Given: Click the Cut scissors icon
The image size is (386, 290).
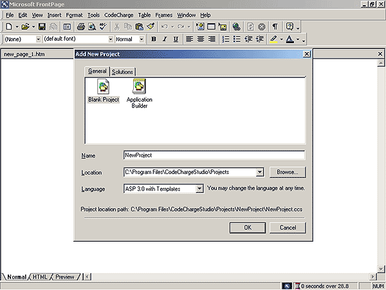Looking at the screenshot, I should click(x=116, y=26).
